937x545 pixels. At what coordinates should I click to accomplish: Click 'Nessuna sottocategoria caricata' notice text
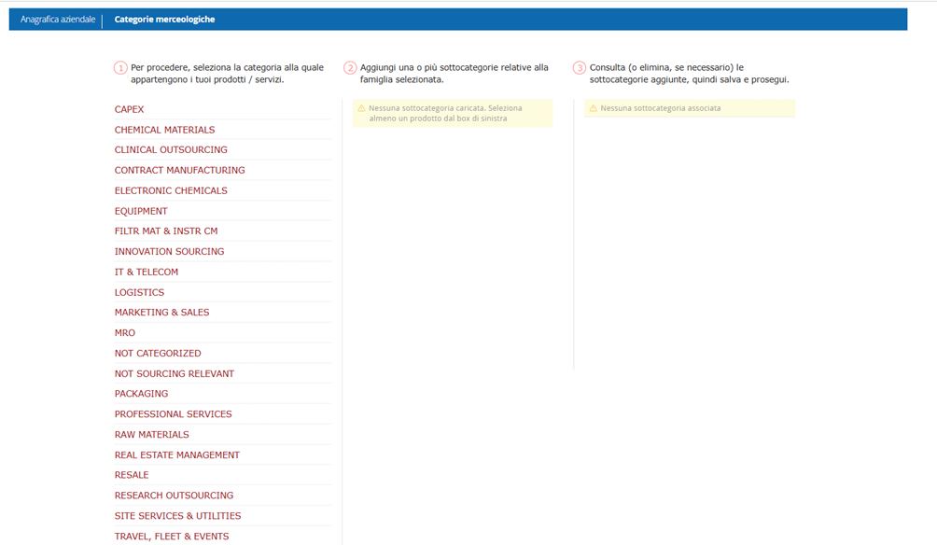click(x=445, y=113)
